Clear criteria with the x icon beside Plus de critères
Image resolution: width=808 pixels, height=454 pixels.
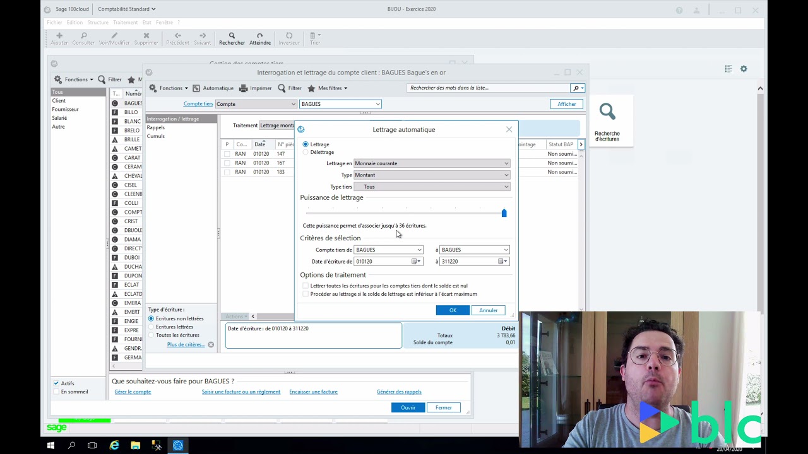click(211, 344)
